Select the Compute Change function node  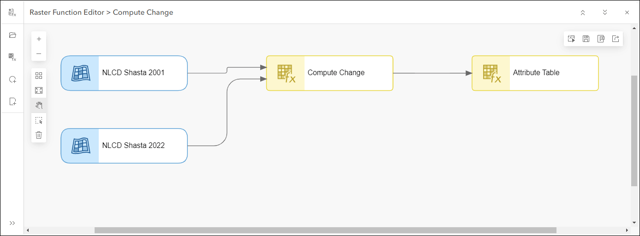(x=329, y=73)
